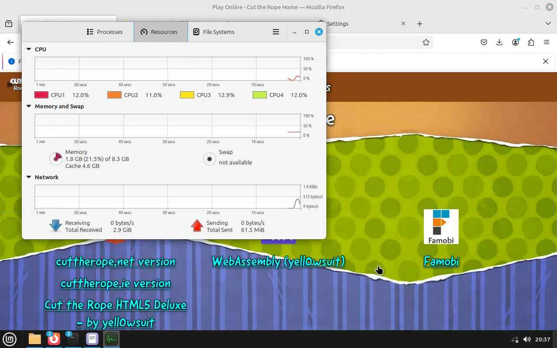
Task: Collapse the Memory and Swap section
Action: (29, 107)
